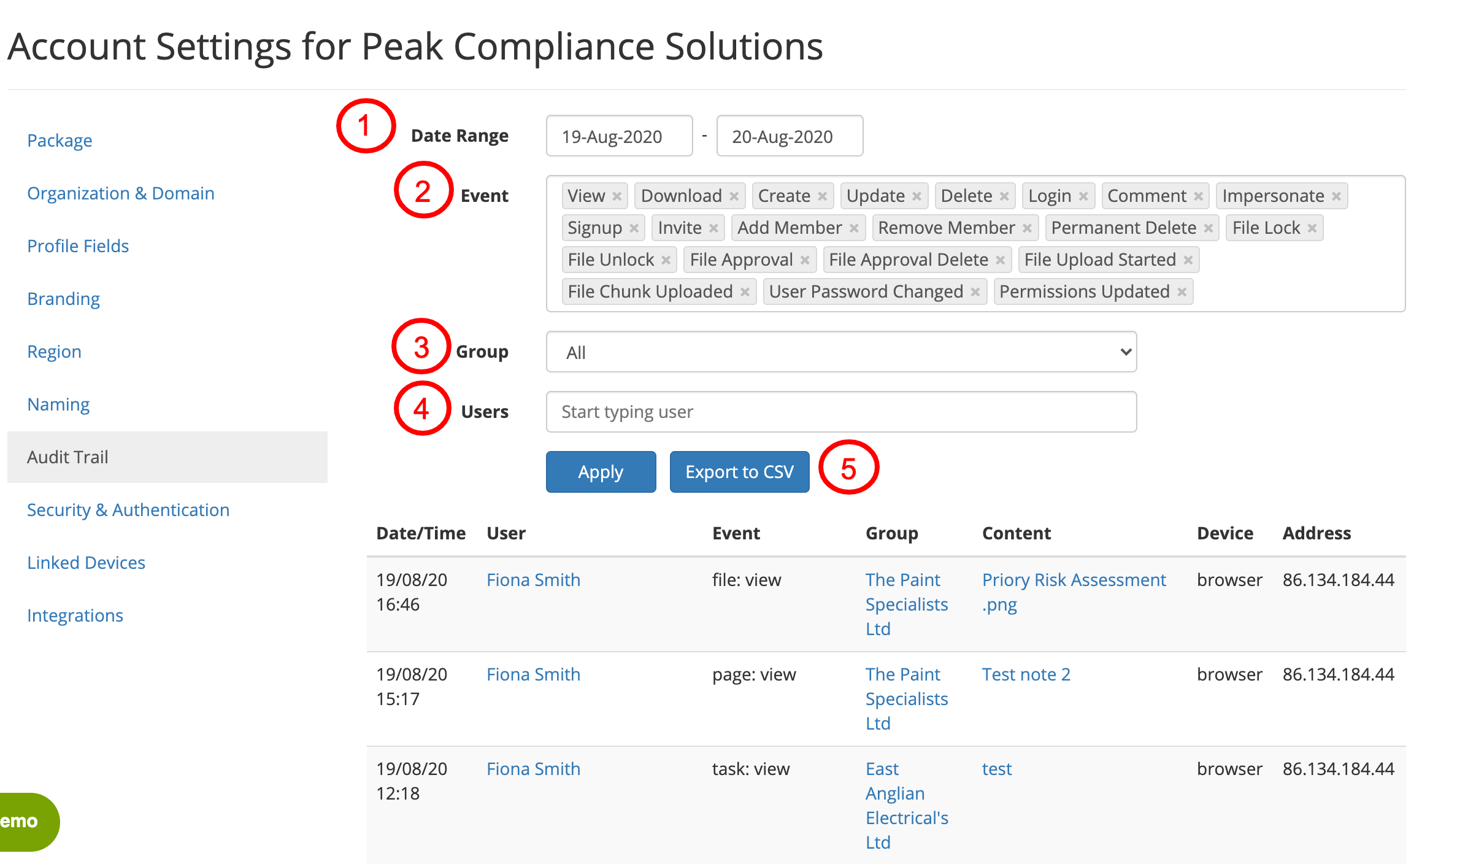
Task: Open the Region settings
Action: pos(54,352)
